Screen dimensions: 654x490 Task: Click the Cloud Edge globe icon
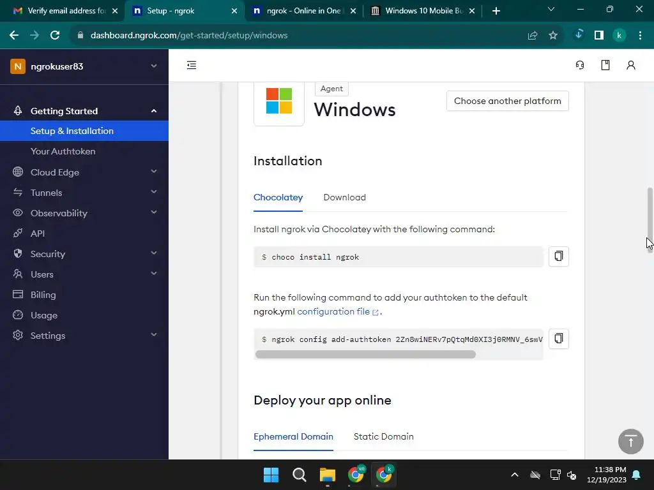(x=17, y=172)
